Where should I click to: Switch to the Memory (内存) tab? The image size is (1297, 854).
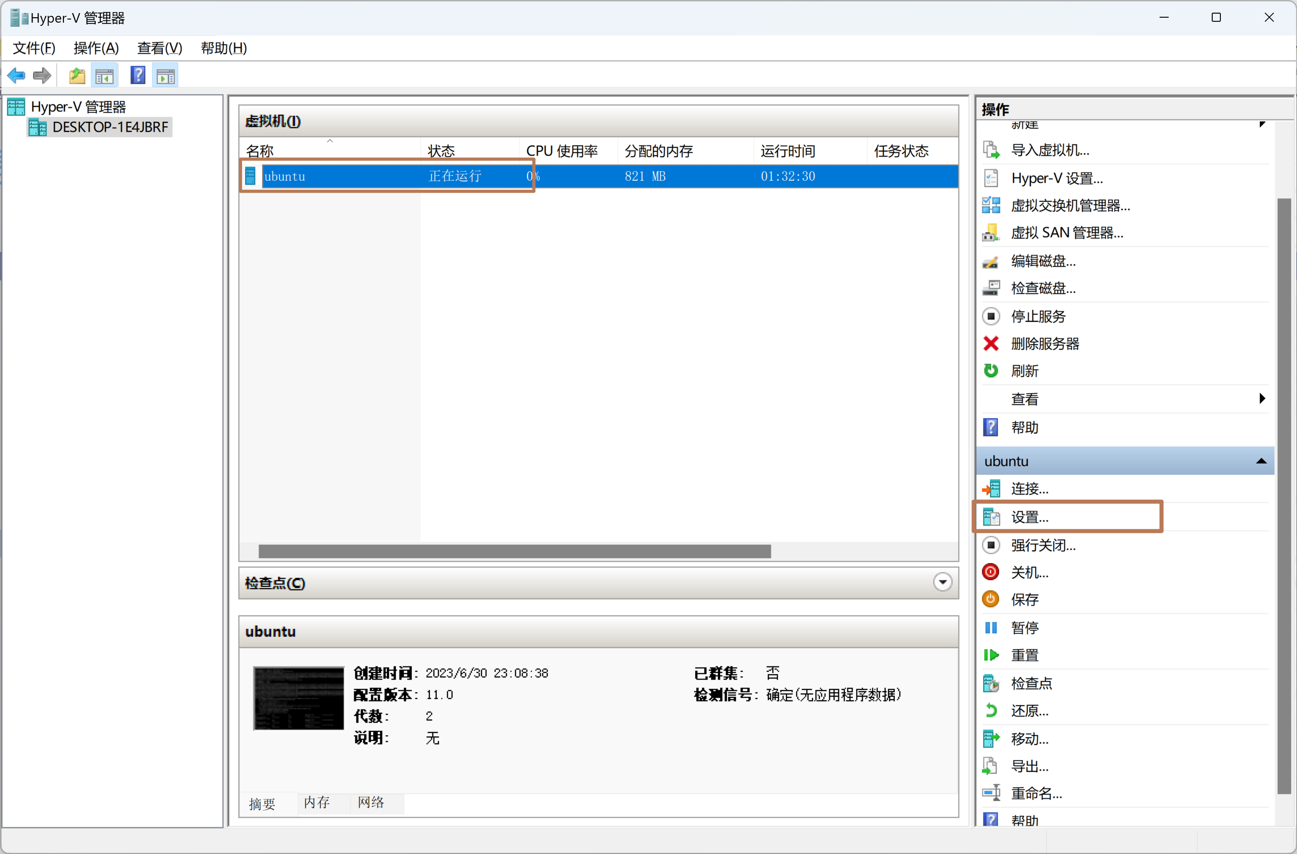(x=317, y=802)
